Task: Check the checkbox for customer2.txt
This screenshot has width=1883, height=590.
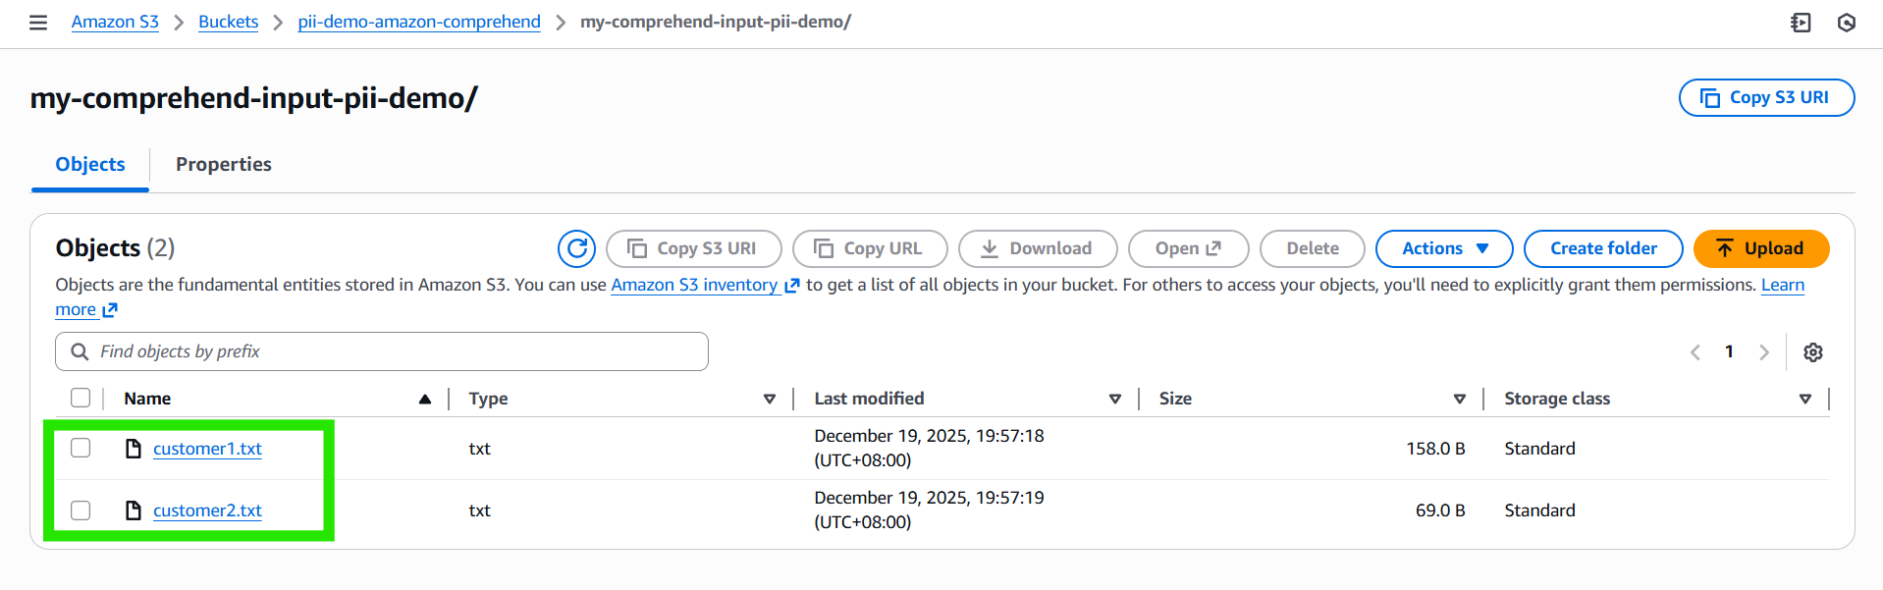Action: (81, 510)
